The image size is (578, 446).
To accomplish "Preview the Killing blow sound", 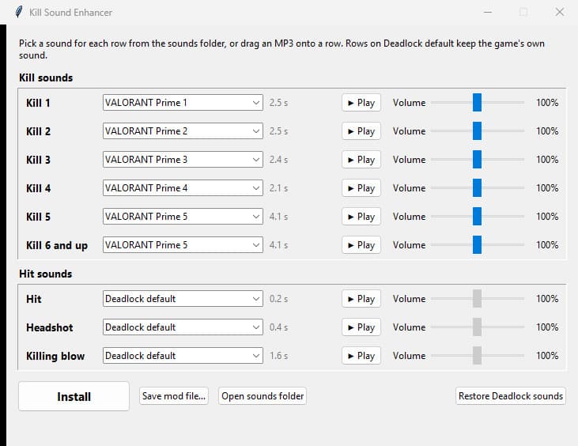I will 361,356.
